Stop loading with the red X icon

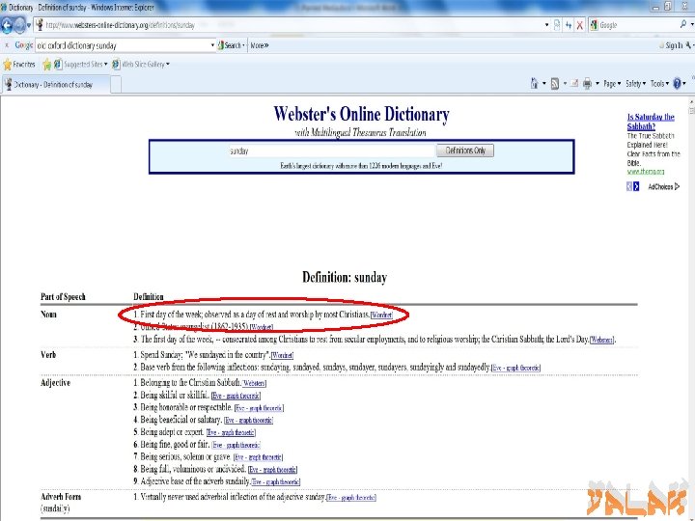tap(579, 25)
